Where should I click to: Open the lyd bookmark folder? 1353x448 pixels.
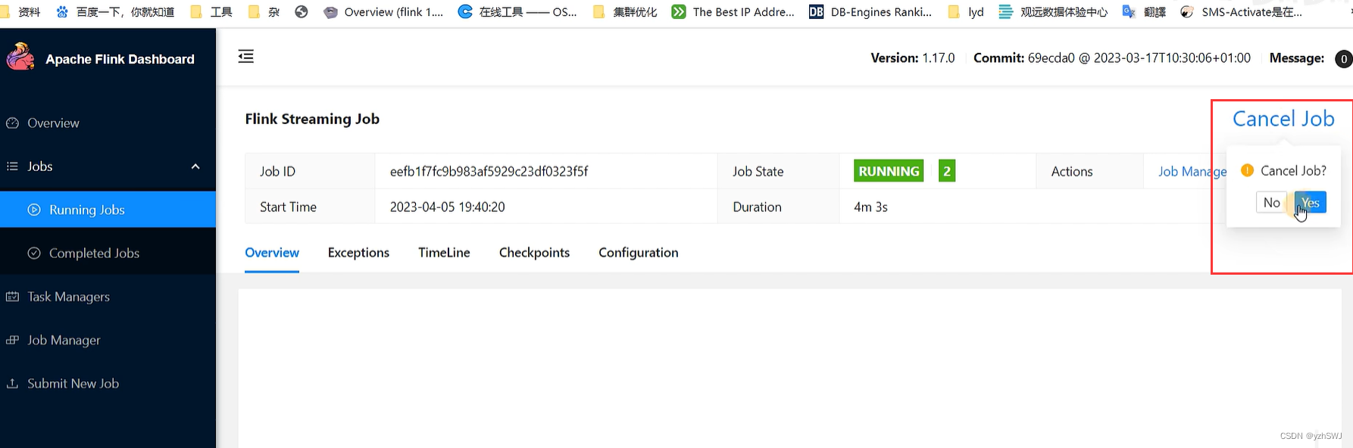(x=966, y=11)
